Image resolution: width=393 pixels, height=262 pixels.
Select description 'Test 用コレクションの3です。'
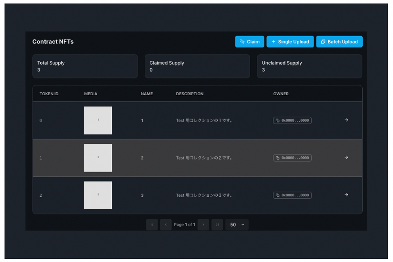pos(204,195)
